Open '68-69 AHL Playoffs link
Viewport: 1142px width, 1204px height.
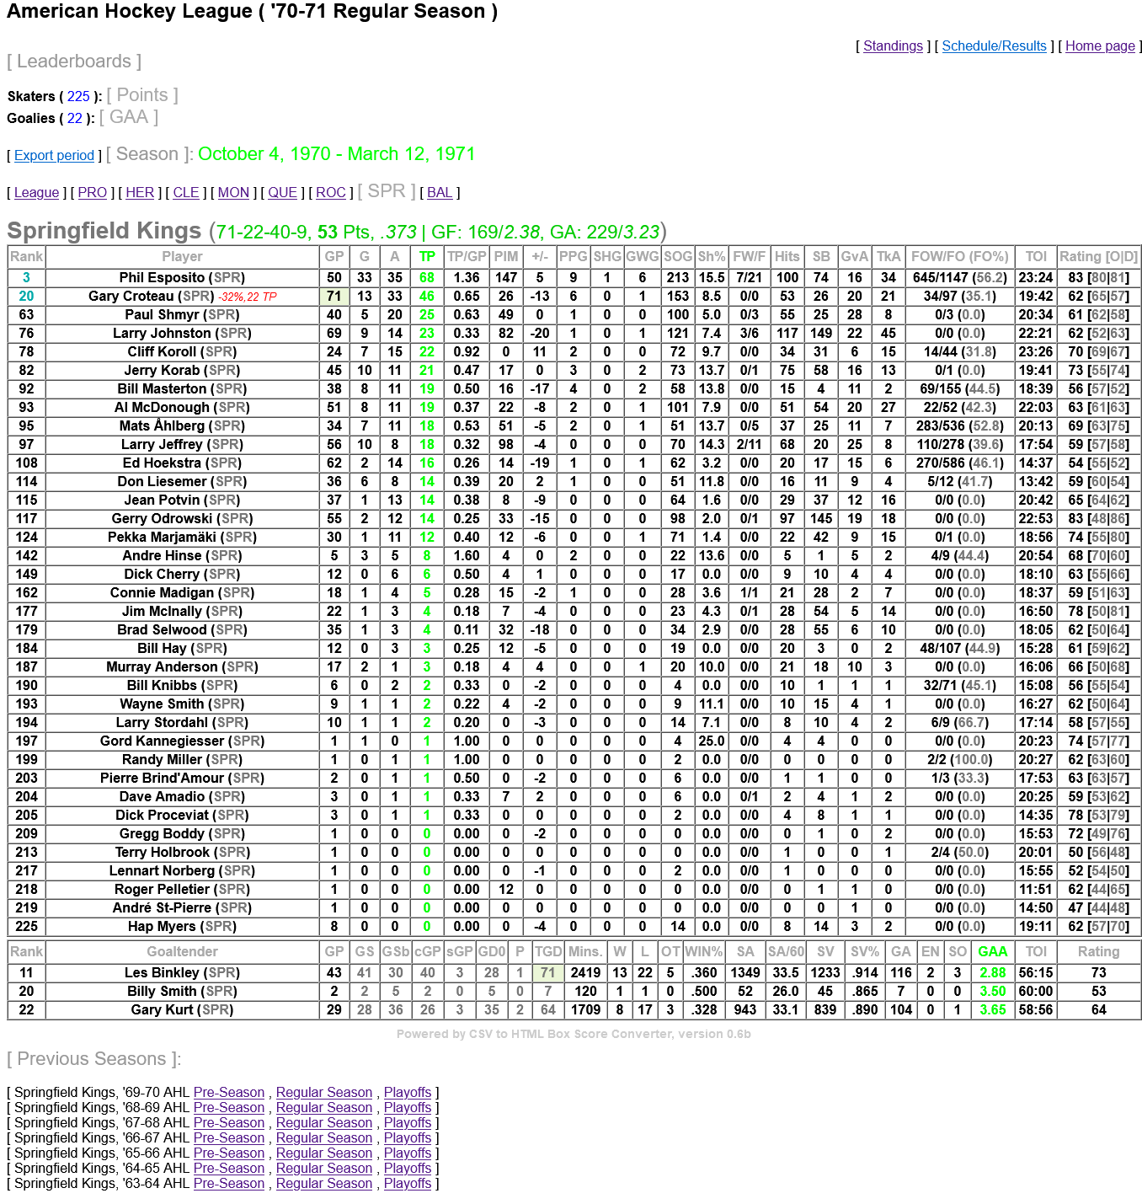tap(408, 1108)
